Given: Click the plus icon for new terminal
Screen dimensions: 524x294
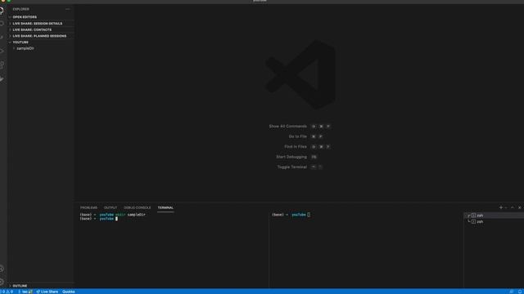Looking at the screenshot, I should [x=500, y=207].
